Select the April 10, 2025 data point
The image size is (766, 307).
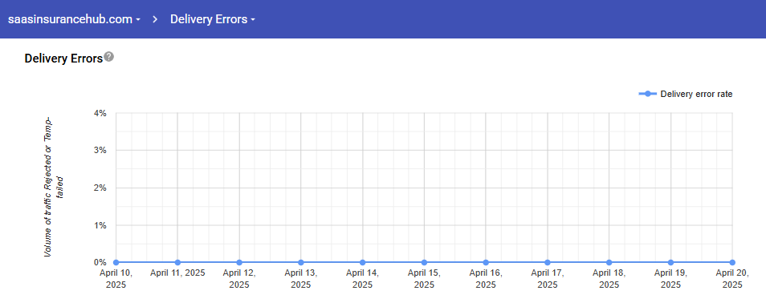click(116, 262)
